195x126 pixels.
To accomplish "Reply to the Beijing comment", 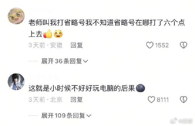I will [x=77, y=100].
